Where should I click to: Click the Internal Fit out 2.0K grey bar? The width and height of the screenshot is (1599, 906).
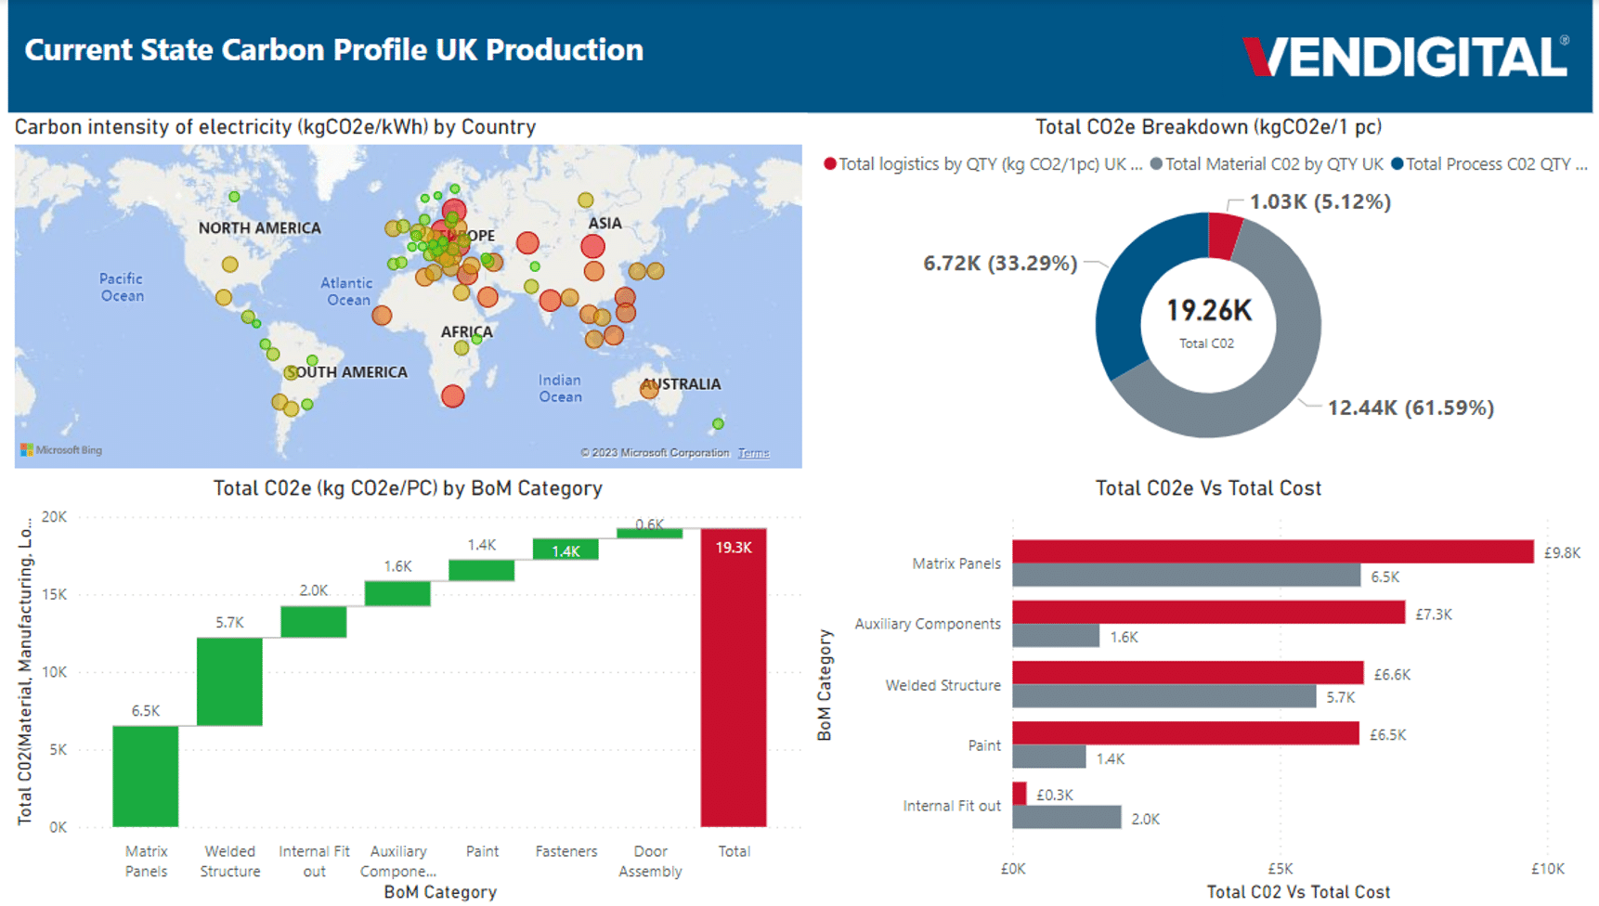coord(1066,818)
